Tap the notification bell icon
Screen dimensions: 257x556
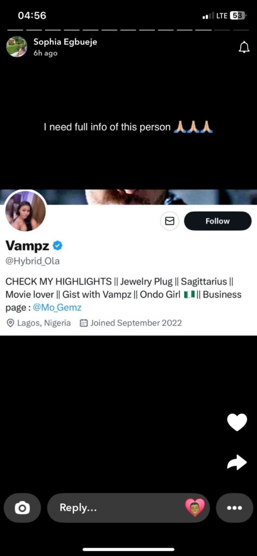coord(244,47)
